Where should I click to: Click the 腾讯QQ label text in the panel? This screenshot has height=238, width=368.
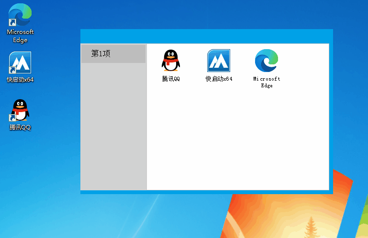(171, 79)
